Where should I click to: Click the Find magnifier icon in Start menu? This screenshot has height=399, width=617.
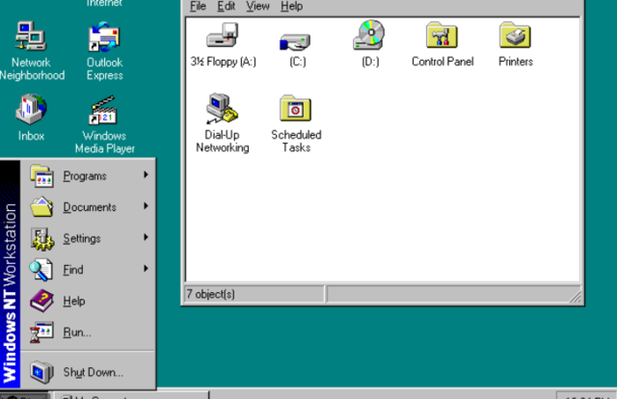pos(40,270)
